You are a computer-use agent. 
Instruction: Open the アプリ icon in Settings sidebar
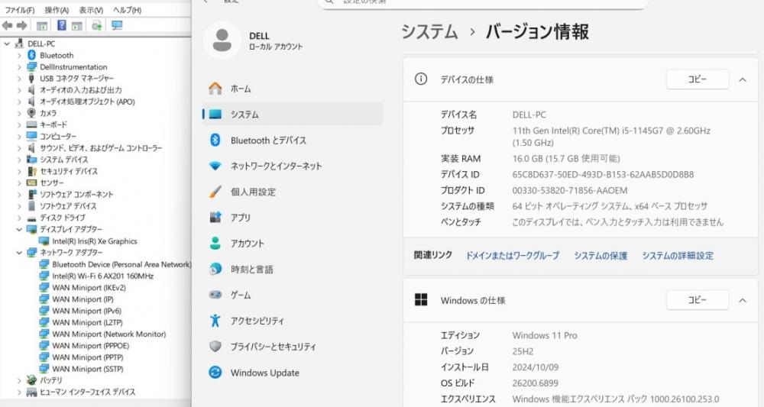pos(215,217)
